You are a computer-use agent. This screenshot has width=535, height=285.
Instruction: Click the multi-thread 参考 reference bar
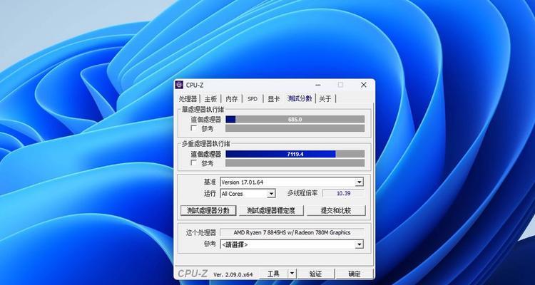[295, 163]
